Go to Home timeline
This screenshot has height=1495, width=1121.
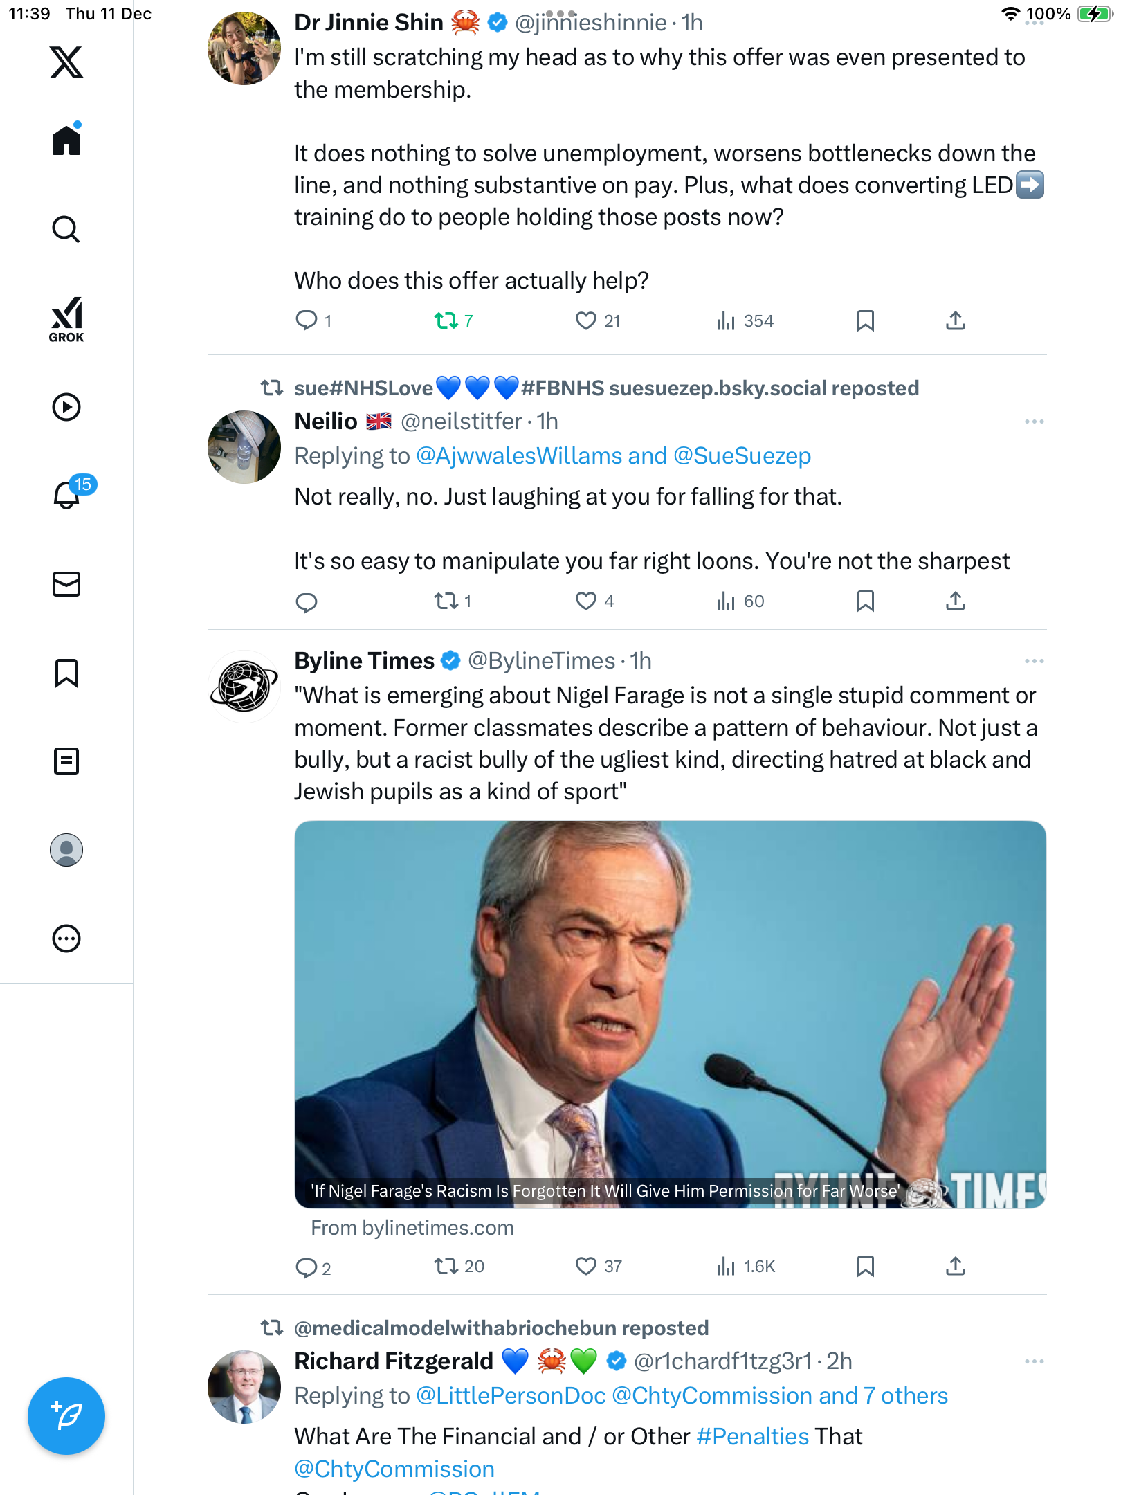66,141
